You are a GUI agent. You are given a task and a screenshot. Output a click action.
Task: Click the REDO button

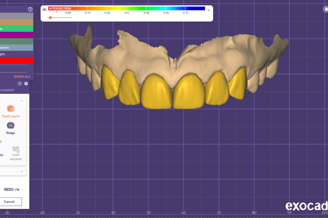(x=11, y=189)
